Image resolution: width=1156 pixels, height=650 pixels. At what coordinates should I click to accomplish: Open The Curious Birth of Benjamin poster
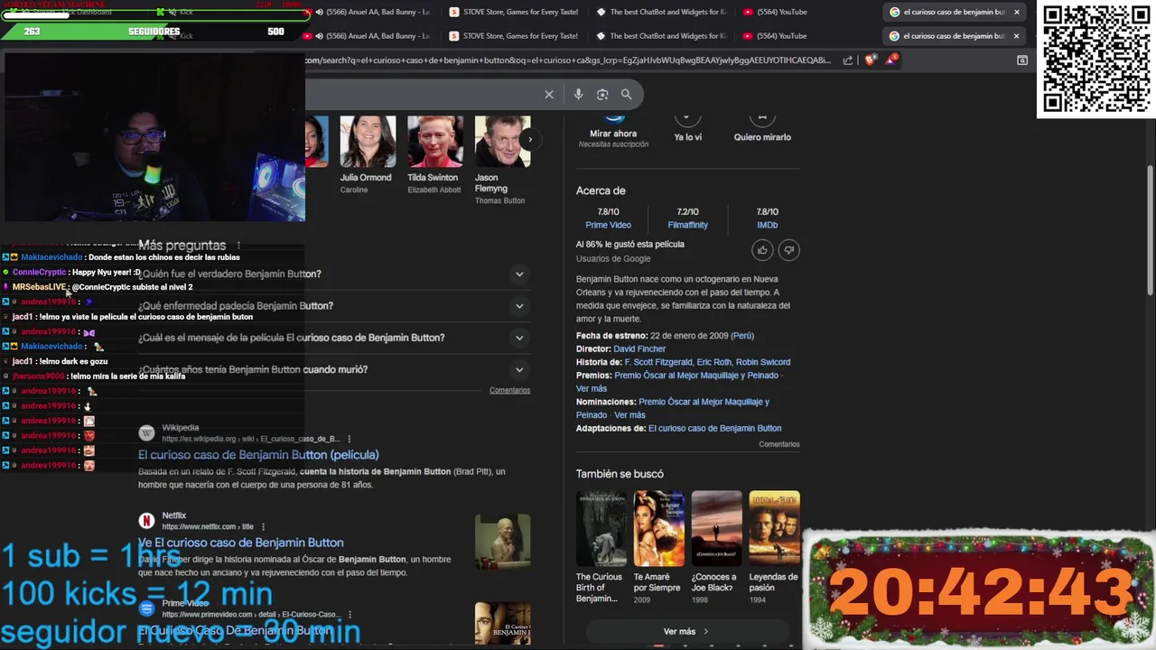pyautogui.click(x=601, y=528)
